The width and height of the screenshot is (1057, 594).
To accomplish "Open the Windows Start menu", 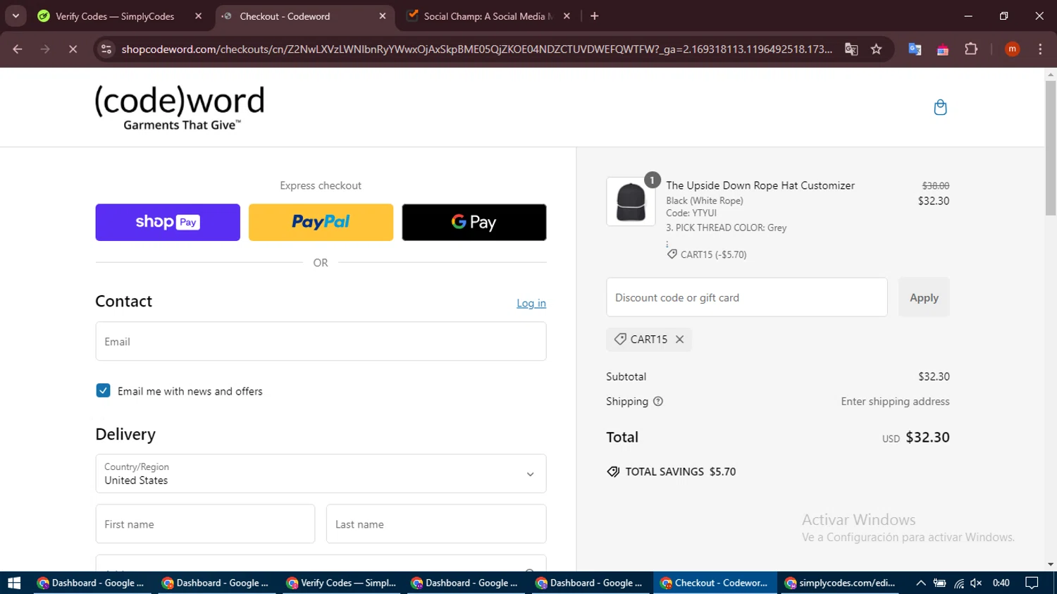I will tap(14, 583).
